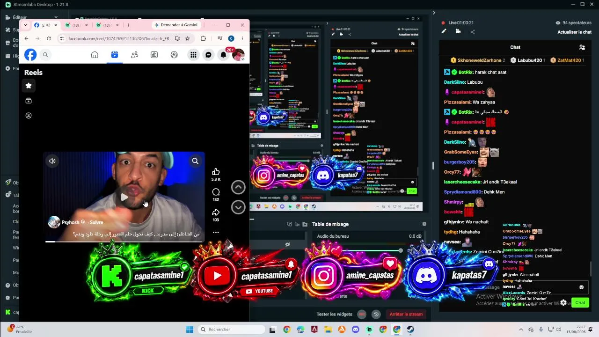Go to the previous reel
599x337 pixels.
tap(238, 187)
